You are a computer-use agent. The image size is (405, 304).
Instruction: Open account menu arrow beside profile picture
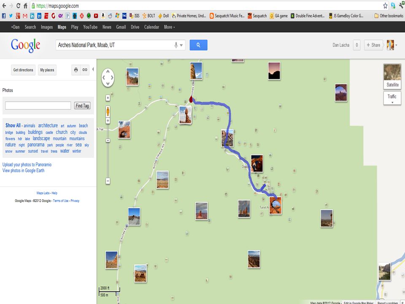396,45
